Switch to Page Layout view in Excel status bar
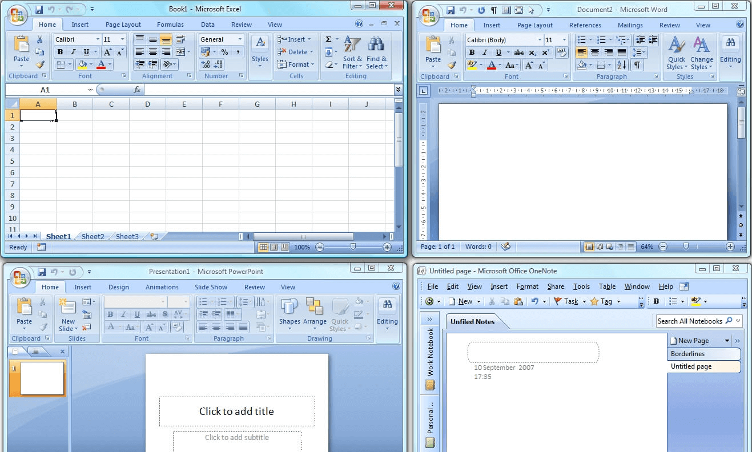Viewport: 752px width, 452px height. pos(274,247)
